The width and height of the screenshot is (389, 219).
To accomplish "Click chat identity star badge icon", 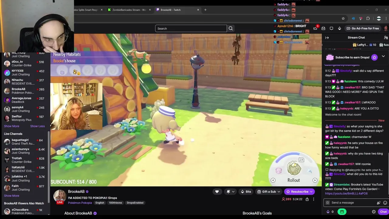I will (327, 203).
